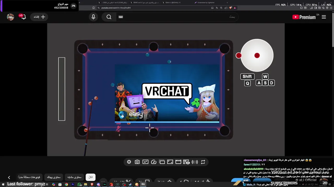This screenshot has height=187, width=334.
Task: Click the add-capture plus frame icon
Action: click(145, 162)
